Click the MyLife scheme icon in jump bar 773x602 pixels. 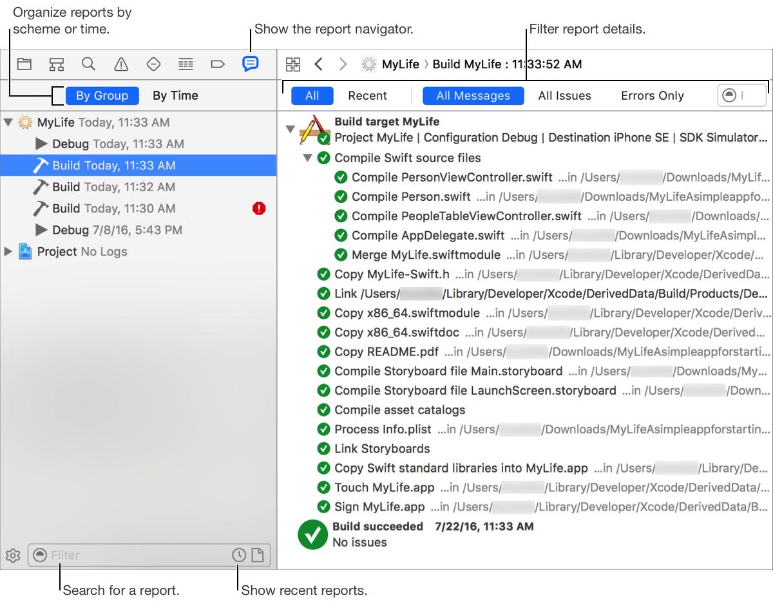click(x=368, y=64)
